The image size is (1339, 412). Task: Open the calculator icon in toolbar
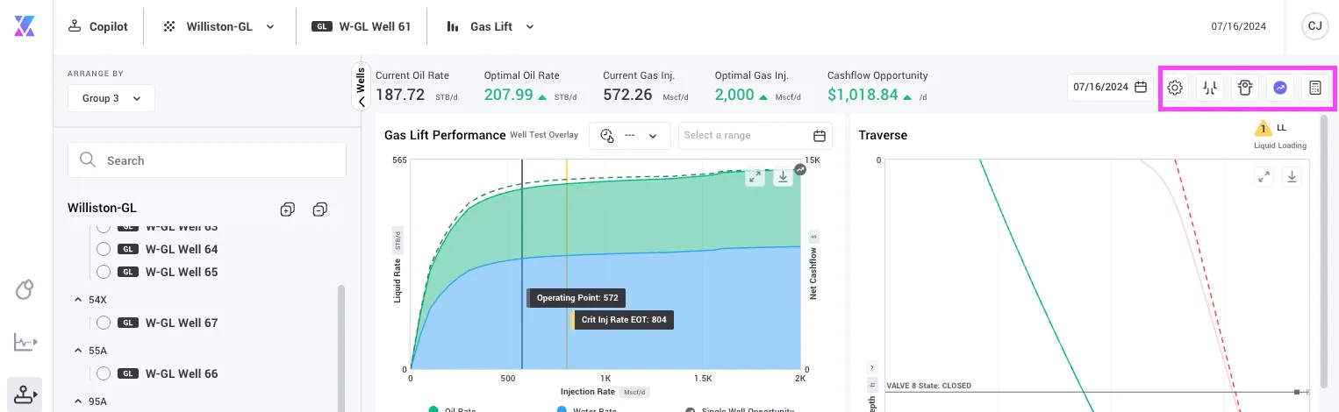(x=1314, y=88)
